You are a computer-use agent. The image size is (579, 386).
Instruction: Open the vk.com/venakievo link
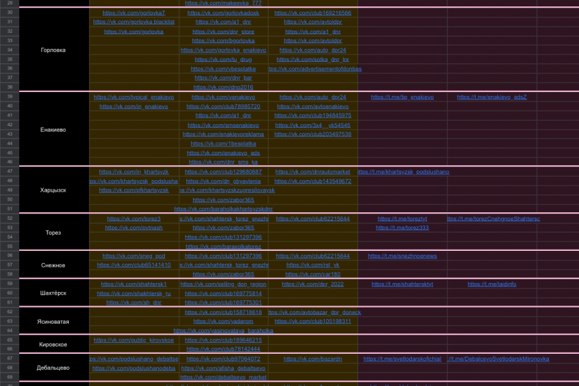[x=223, y=97]
